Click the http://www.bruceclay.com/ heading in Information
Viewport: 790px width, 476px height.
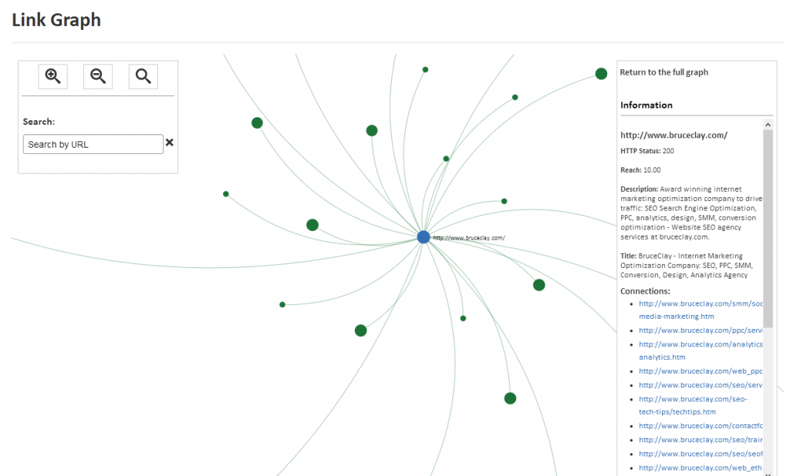pyautogui.click(x=674, y=135)
